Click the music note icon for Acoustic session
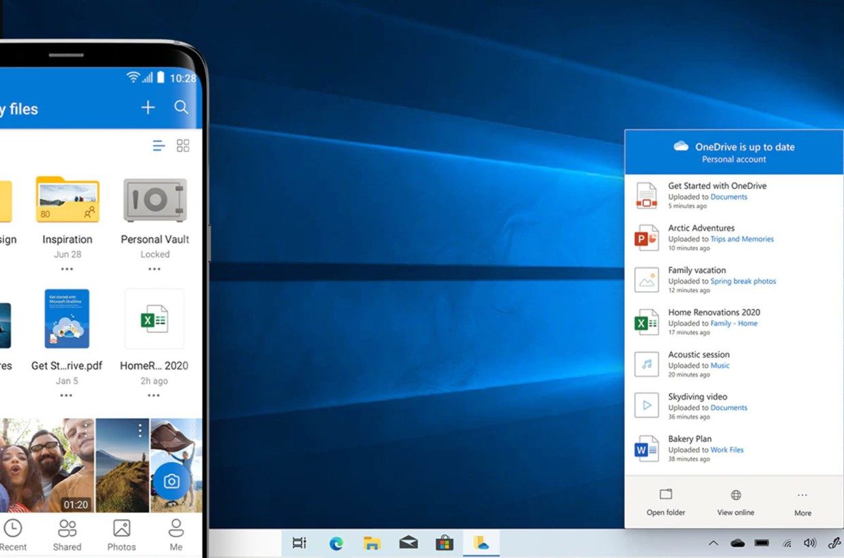The image size is (844, 558). point(647,364)
